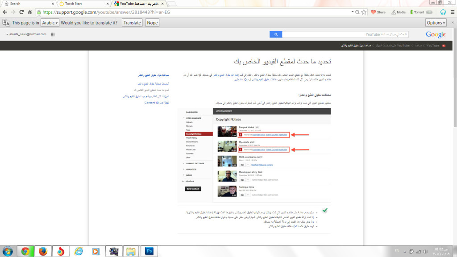
Task: Open the video editor clapperboard taskbar icon
Action: point(114,251)
